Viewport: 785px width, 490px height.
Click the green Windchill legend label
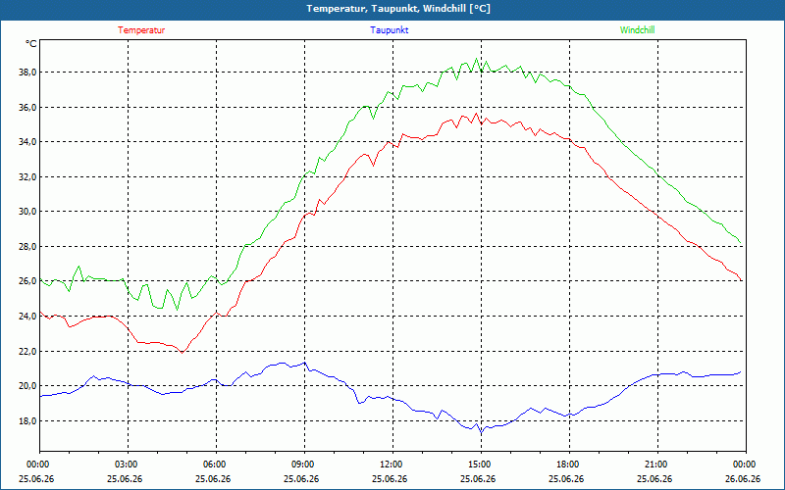coord(637,30)
